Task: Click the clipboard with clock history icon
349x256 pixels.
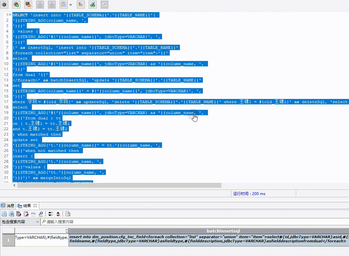Action: [64, 4]
